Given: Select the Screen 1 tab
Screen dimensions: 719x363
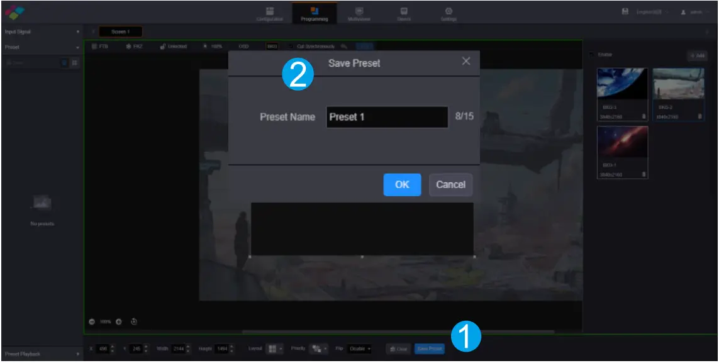Looking at the screenshot, I should [121, 32].
